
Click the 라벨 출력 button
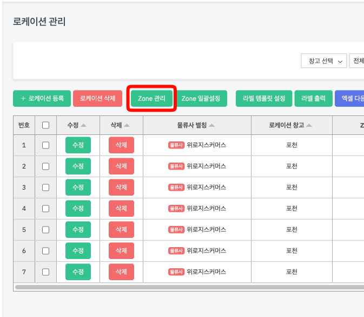point(314,99)
